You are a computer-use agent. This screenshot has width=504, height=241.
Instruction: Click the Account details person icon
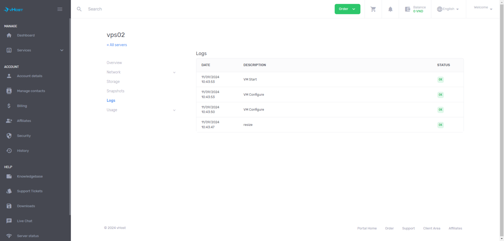coord(9,76)
